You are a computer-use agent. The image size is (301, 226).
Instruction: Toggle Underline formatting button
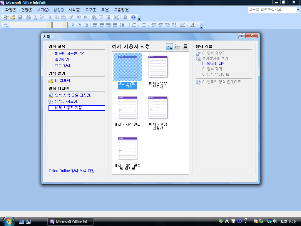pyautogui.click(x=86, y=25)
